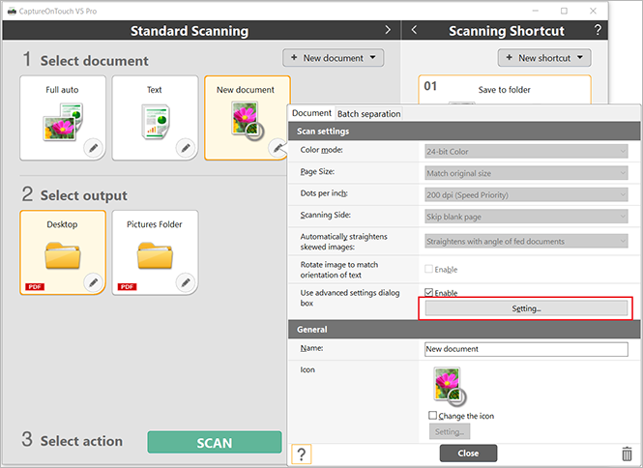Screen dimensions: 643x468
Task: Open the Page Size dropdown
Action: [526, 173]
